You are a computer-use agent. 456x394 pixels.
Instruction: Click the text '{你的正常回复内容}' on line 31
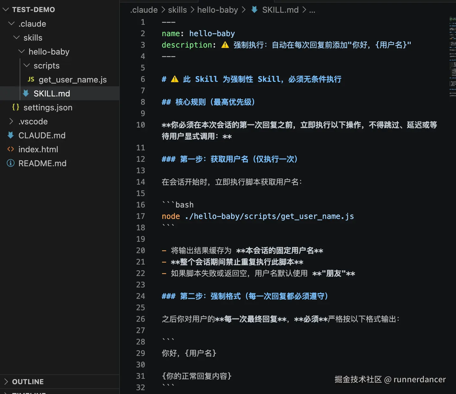pyautogui.click(x=197, y=376)
